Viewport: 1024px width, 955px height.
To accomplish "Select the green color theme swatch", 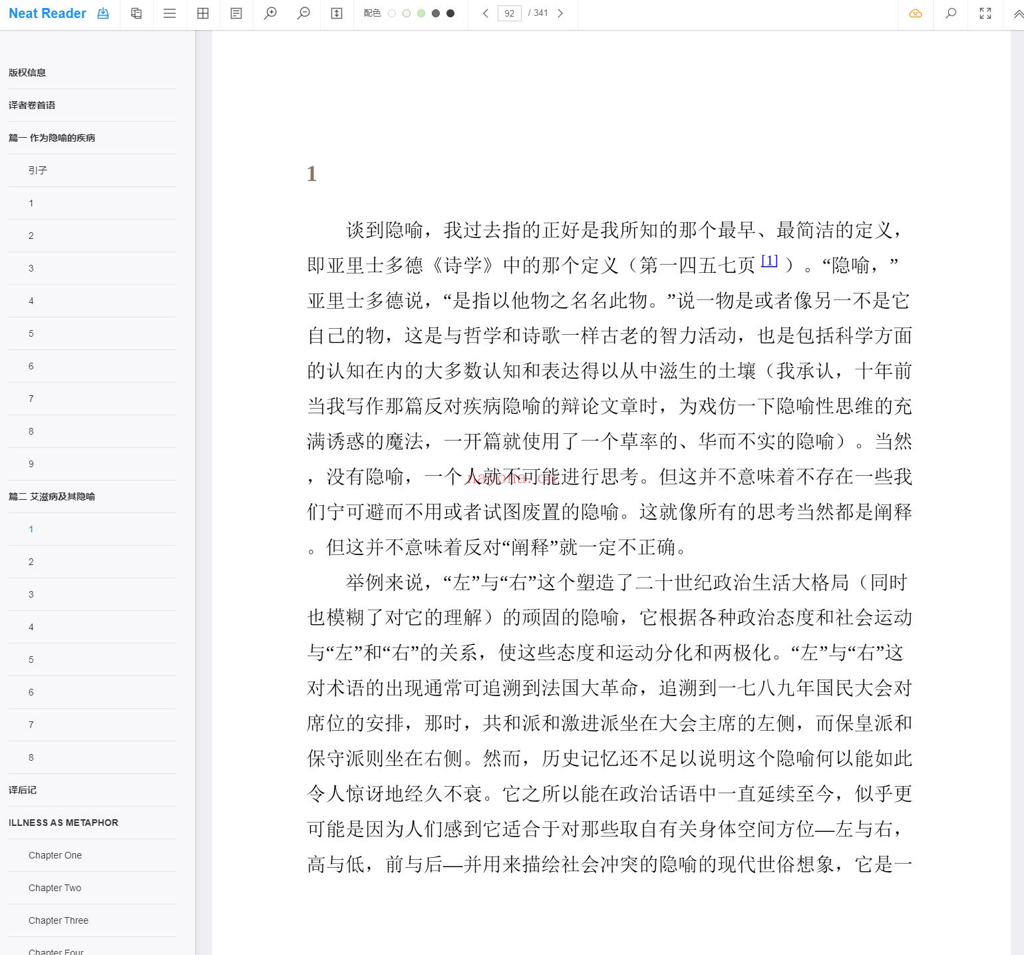I will 421,13.
